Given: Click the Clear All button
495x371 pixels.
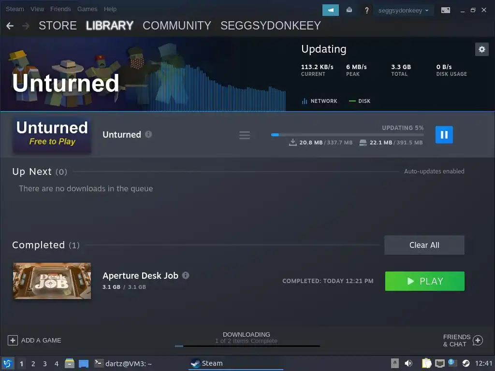Looking at the screenshot, I should (424, 245).
